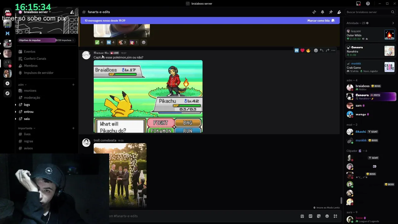398x224 pixels.
Task: Open the help question mark icon
Action: [368, 3]
